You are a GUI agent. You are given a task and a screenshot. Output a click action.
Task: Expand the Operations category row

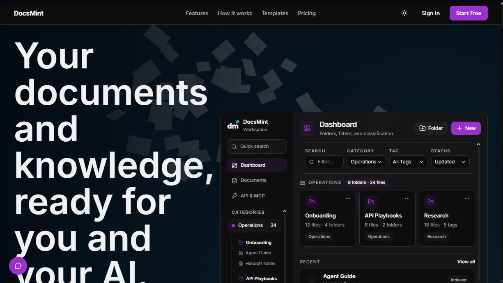pos(254,226)
